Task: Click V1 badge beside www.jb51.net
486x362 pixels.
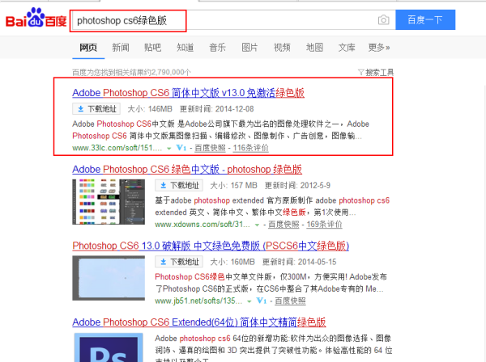Action: coord(262,301)
